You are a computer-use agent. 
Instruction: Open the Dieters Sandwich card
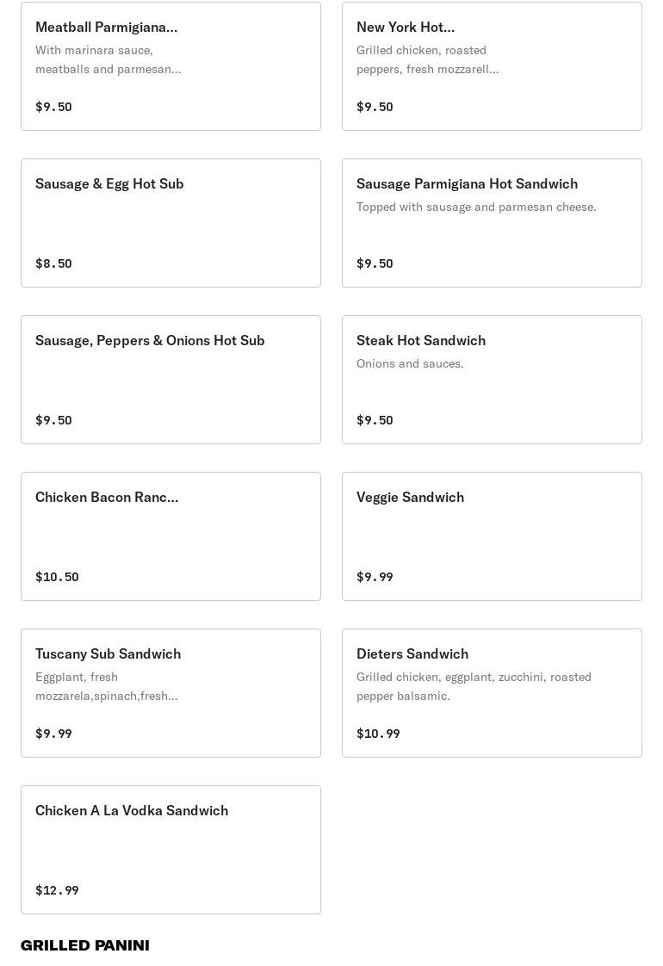pyautogui.click(x=492, y=693)
